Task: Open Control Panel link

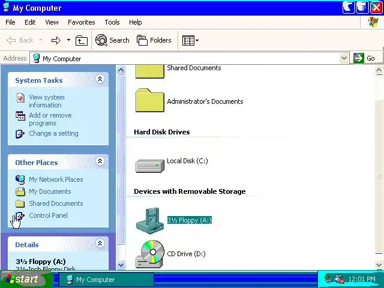Action: click(x=48, y=215)
